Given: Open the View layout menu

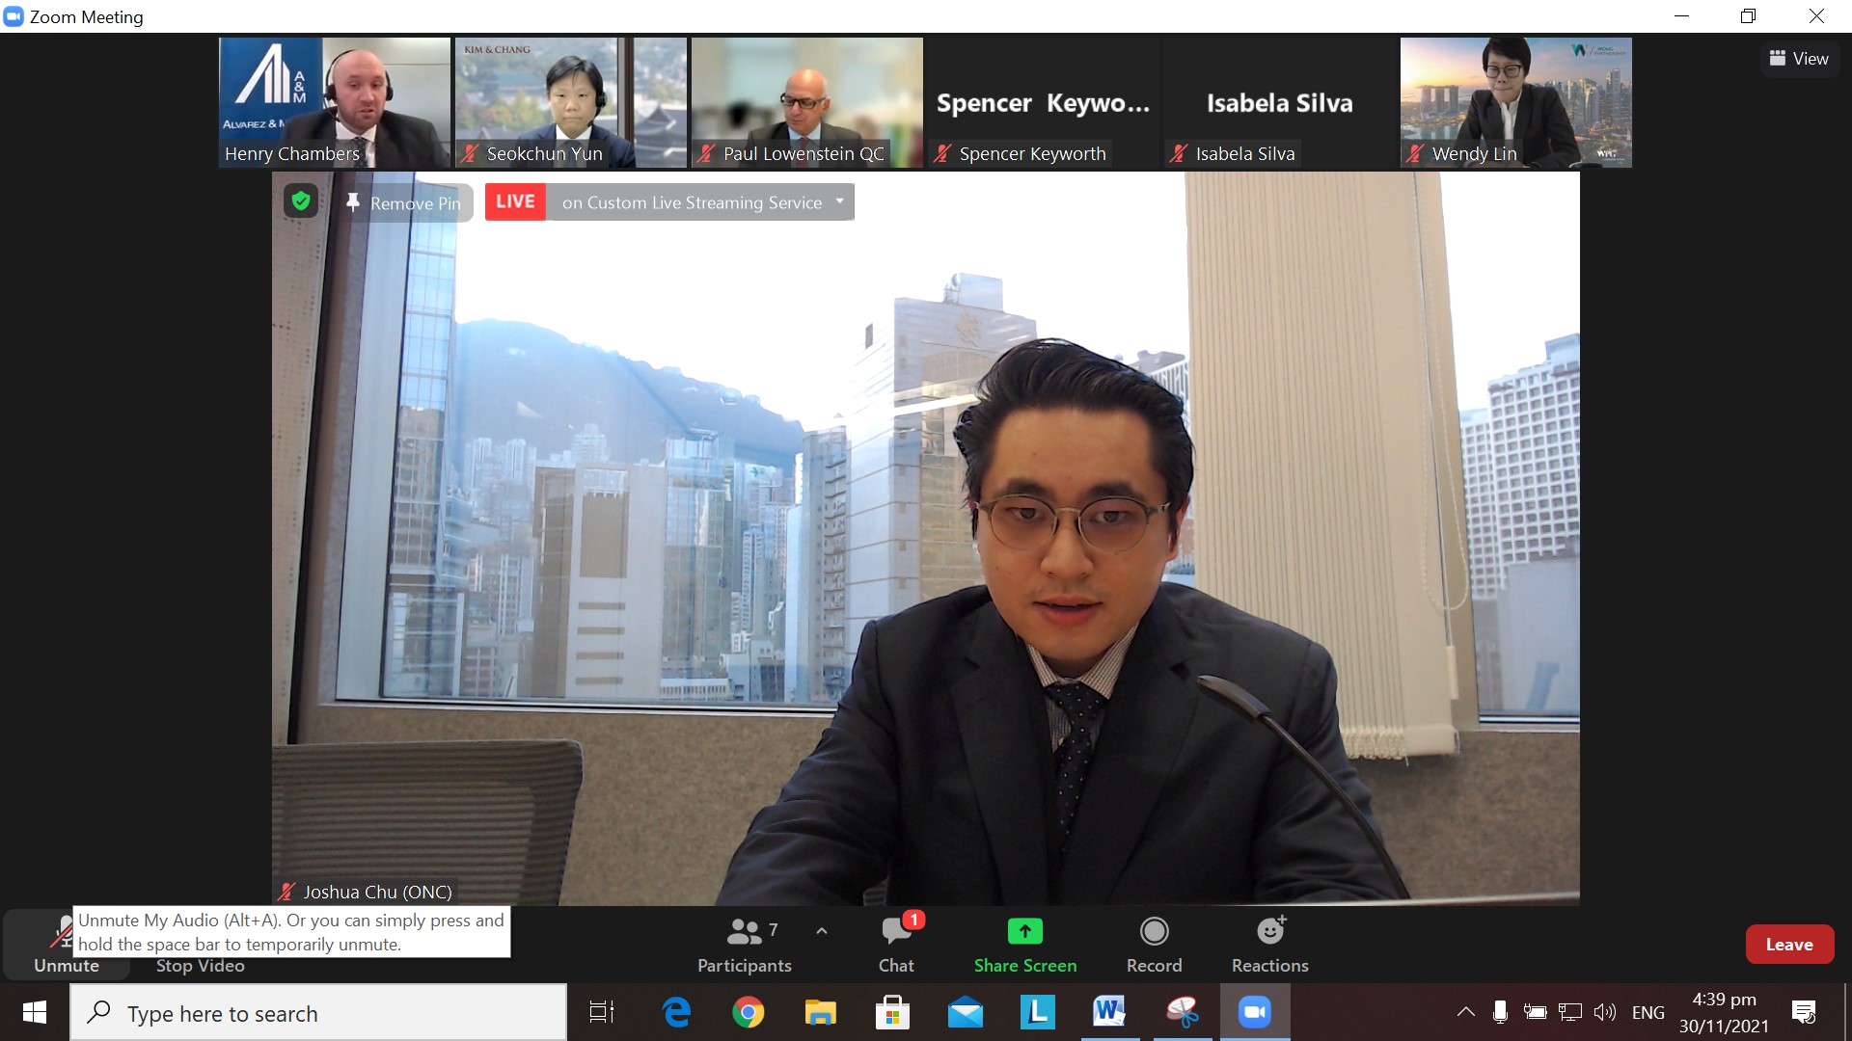Looking at the screenshot, I should [1799, 59].
